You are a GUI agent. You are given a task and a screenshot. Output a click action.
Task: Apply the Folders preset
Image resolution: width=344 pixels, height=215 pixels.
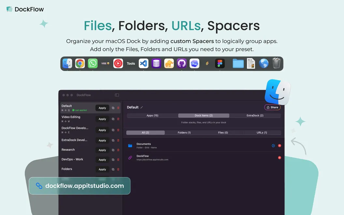point(102,169)
